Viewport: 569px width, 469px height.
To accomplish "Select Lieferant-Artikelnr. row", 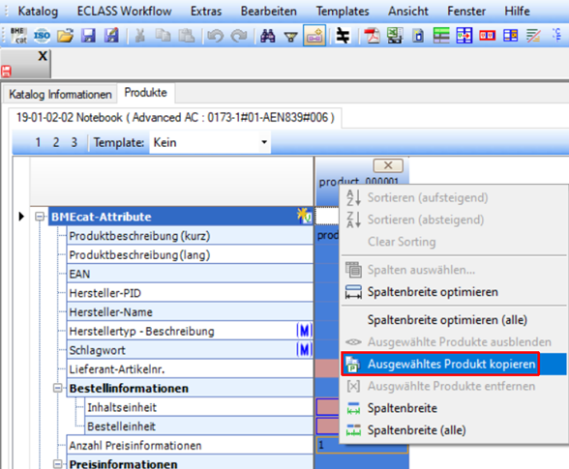I will (190, 369).
